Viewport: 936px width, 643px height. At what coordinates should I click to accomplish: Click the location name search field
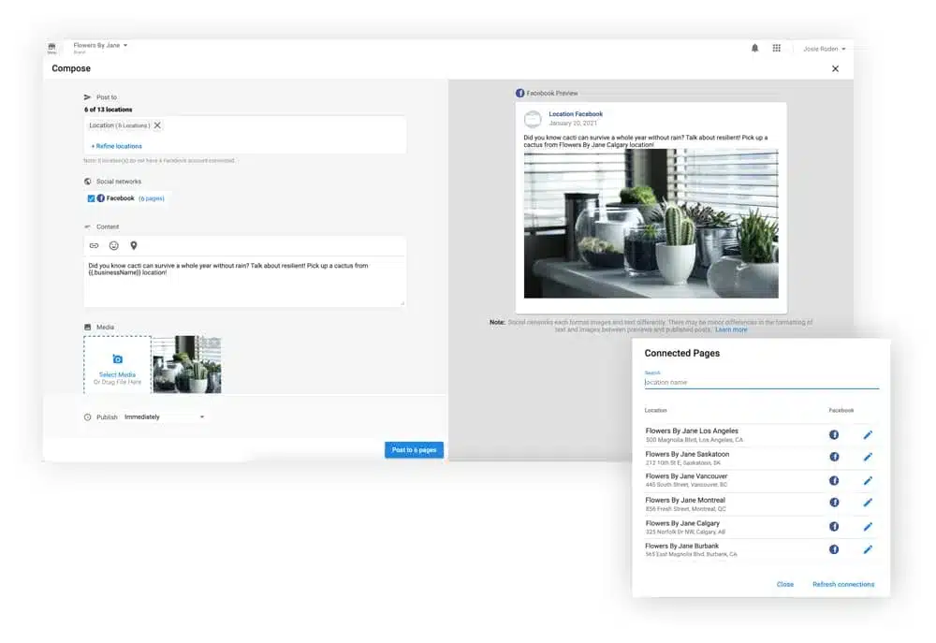pos(760,382)
